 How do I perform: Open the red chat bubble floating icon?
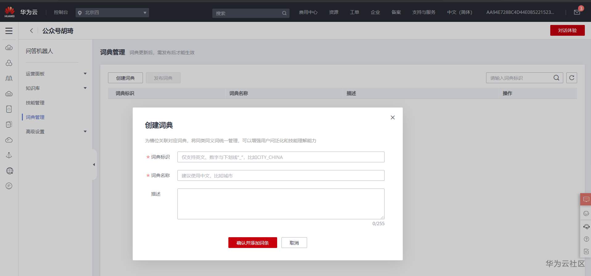coord(586,199)
